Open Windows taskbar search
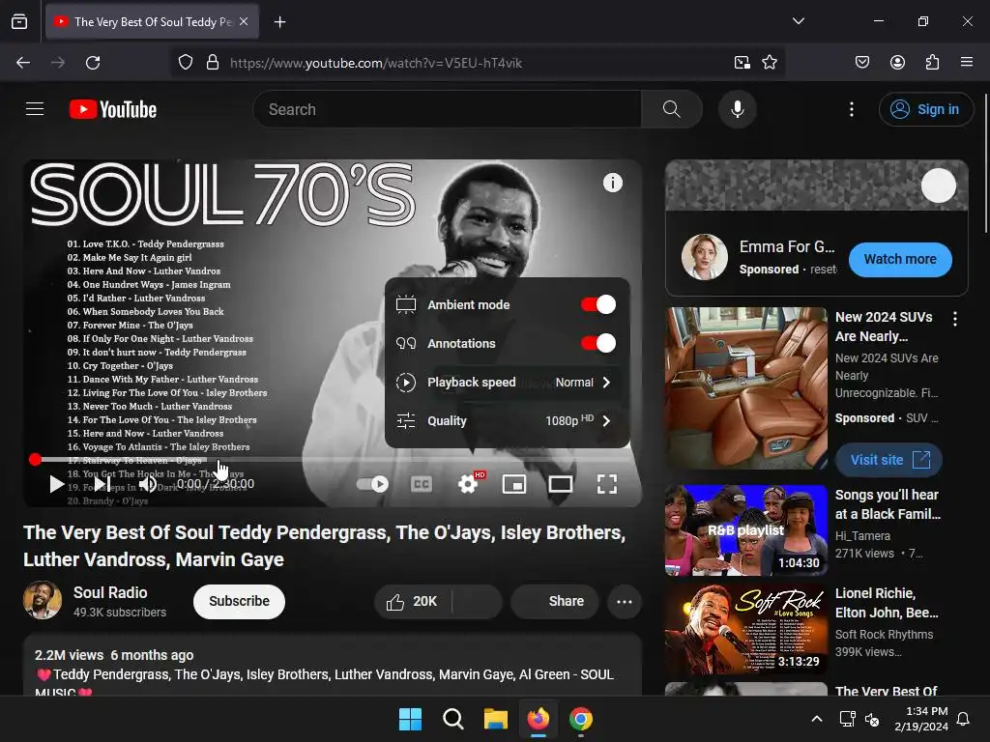990x742 pixels. pos(452,719)
